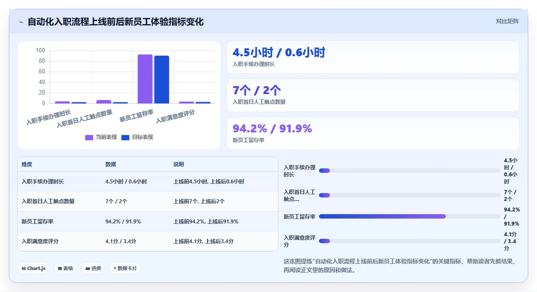Click the chart axis label 入职满意度评分
Viewport: 537px width, 292px height.
pyautogui.click(x=175, y=117)
